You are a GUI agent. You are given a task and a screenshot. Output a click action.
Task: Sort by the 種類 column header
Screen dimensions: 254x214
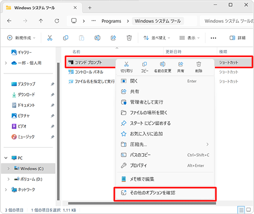pos(223,52)
